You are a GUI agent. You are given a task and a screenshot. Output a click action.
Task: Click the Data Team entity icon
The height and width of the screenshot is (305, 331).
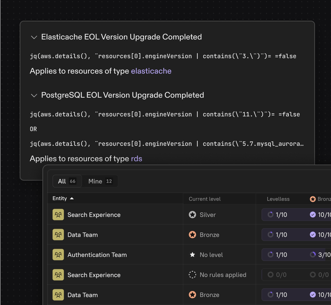click(x=58, y=235)
